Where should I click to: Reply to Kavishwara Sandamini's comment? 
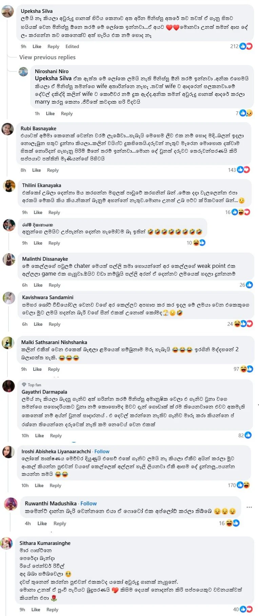(x=54, y=324)
